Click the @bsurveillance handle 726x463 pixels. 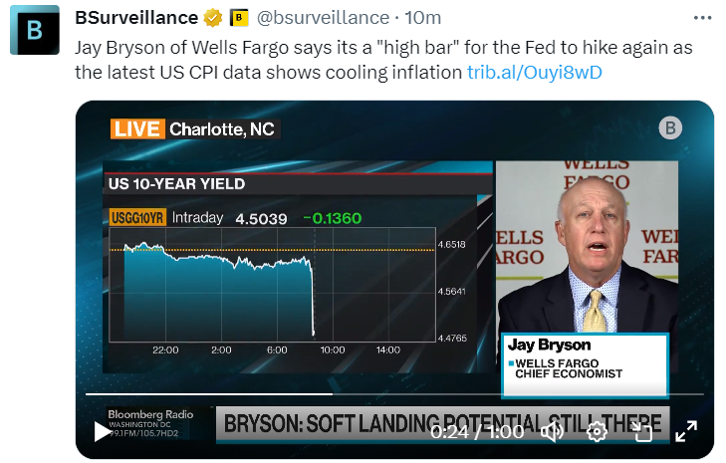point(324,18)
